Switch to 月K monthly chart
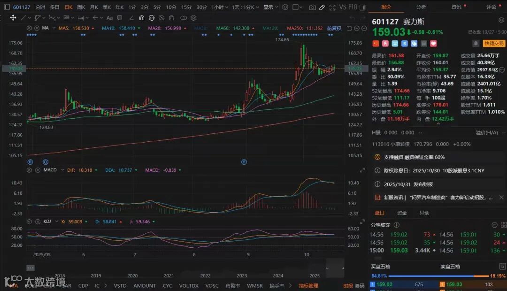Viewport: 507px width, 291px height. [94, 7]
